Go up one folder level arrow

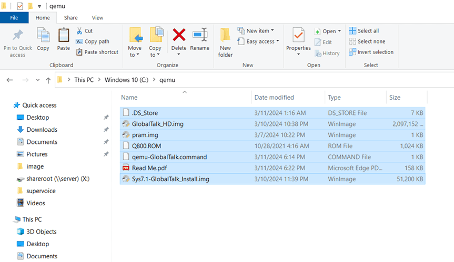48,80
